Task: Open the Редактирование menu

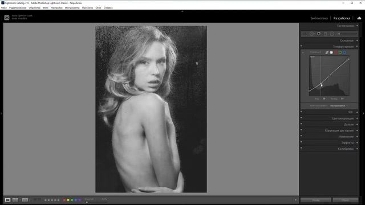Action: click(x=18, y=7)
